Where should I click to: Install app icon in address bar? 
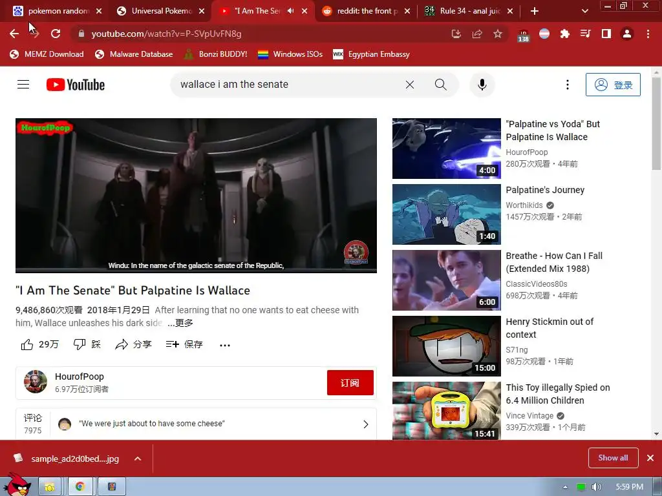click(456, 34)
